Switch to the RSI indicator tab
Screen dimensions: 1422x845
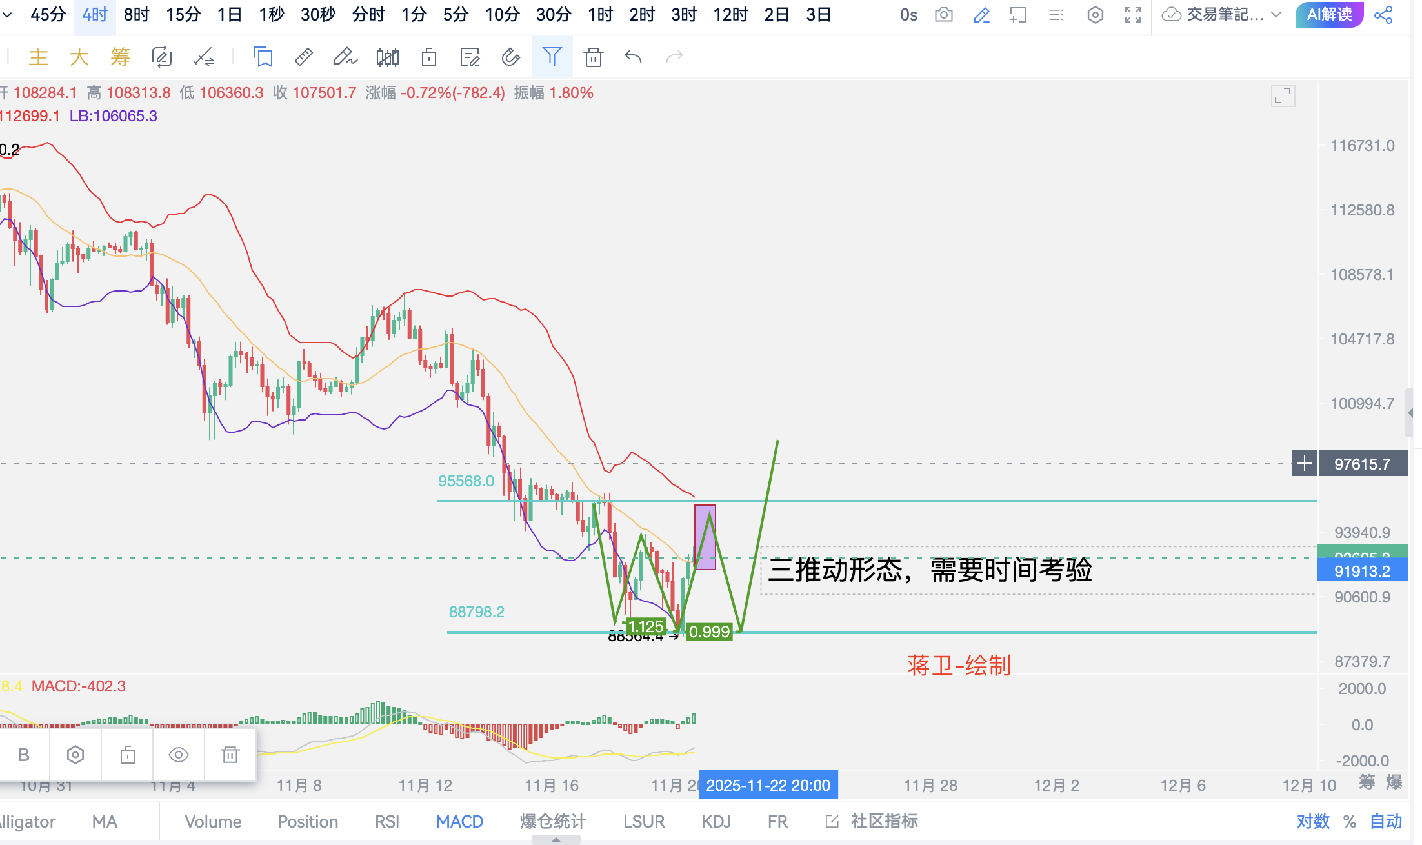[387, 821]
